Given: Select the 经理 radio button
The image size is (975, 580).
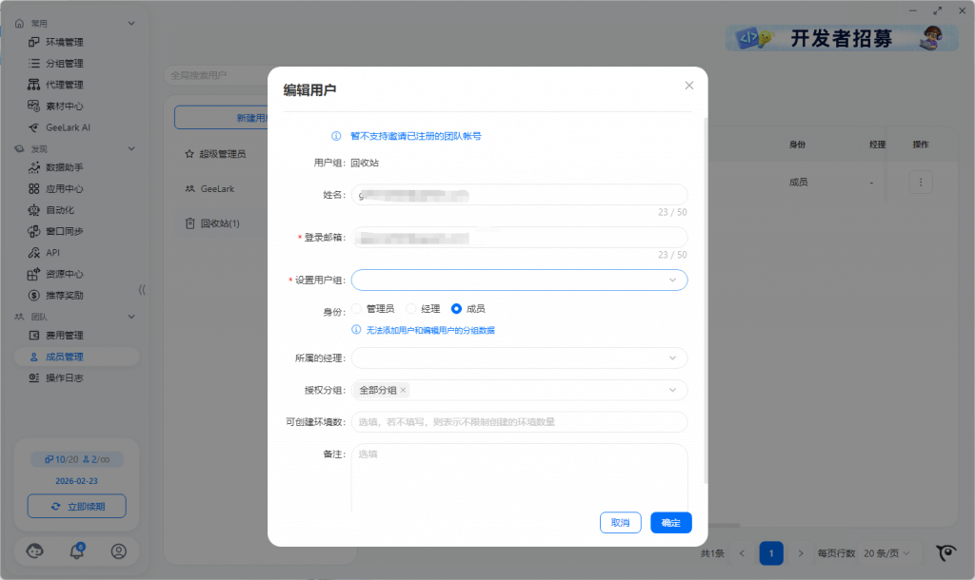Looking at the screenshot, I should (x=411, y=309).
